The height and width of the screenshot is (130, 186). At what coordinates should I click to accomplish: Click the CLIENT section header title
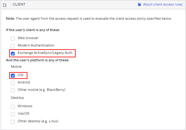19,5
